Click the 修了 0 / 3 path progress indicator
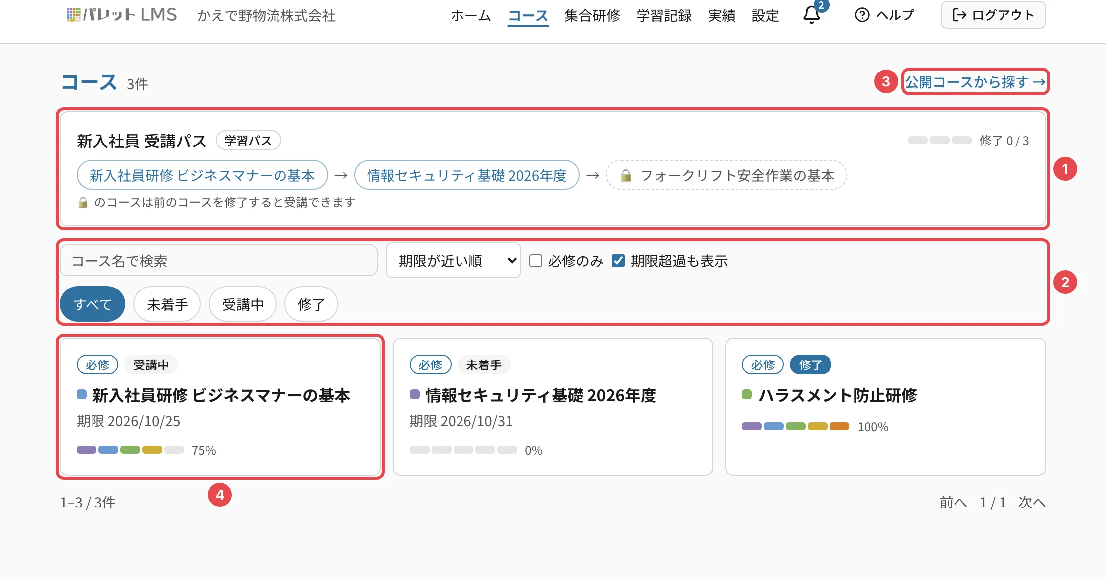Viewport: 1106px width, 579px height. pyautogui.click(x=968, y=141)
